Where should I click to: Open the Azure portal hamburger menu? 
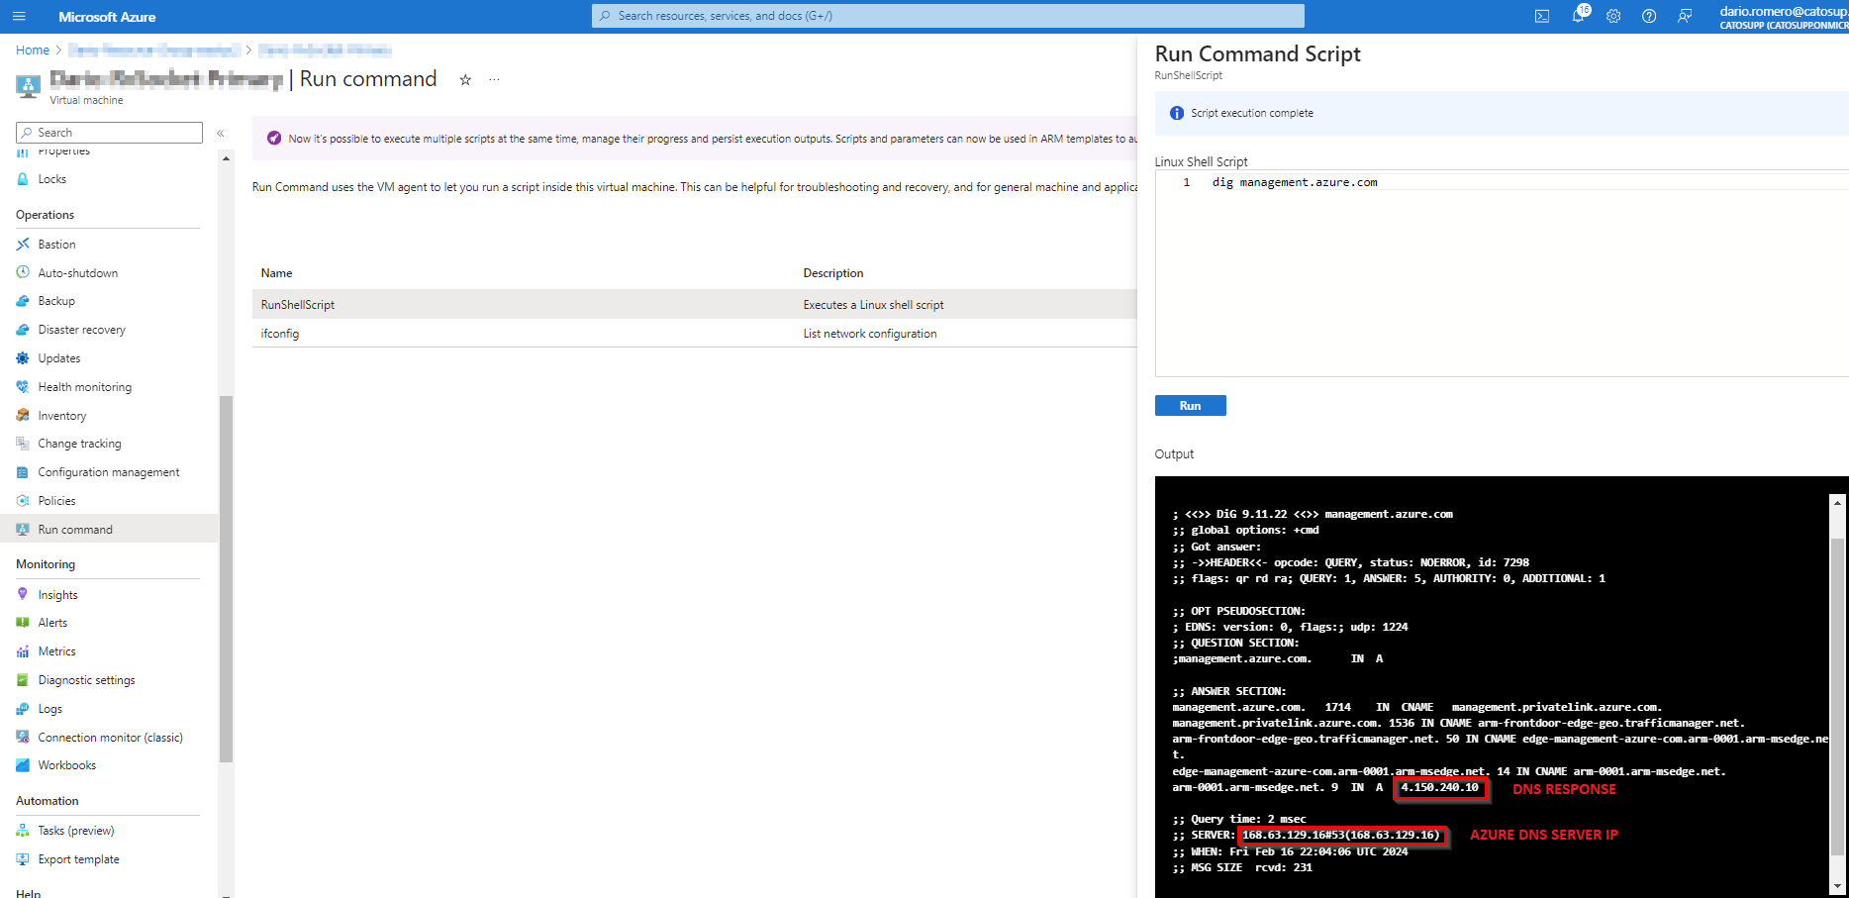[x=19, y=17]
